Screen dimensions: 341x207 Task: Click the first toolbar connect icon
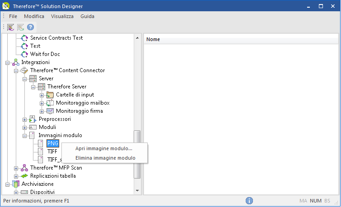click(10, 27)
